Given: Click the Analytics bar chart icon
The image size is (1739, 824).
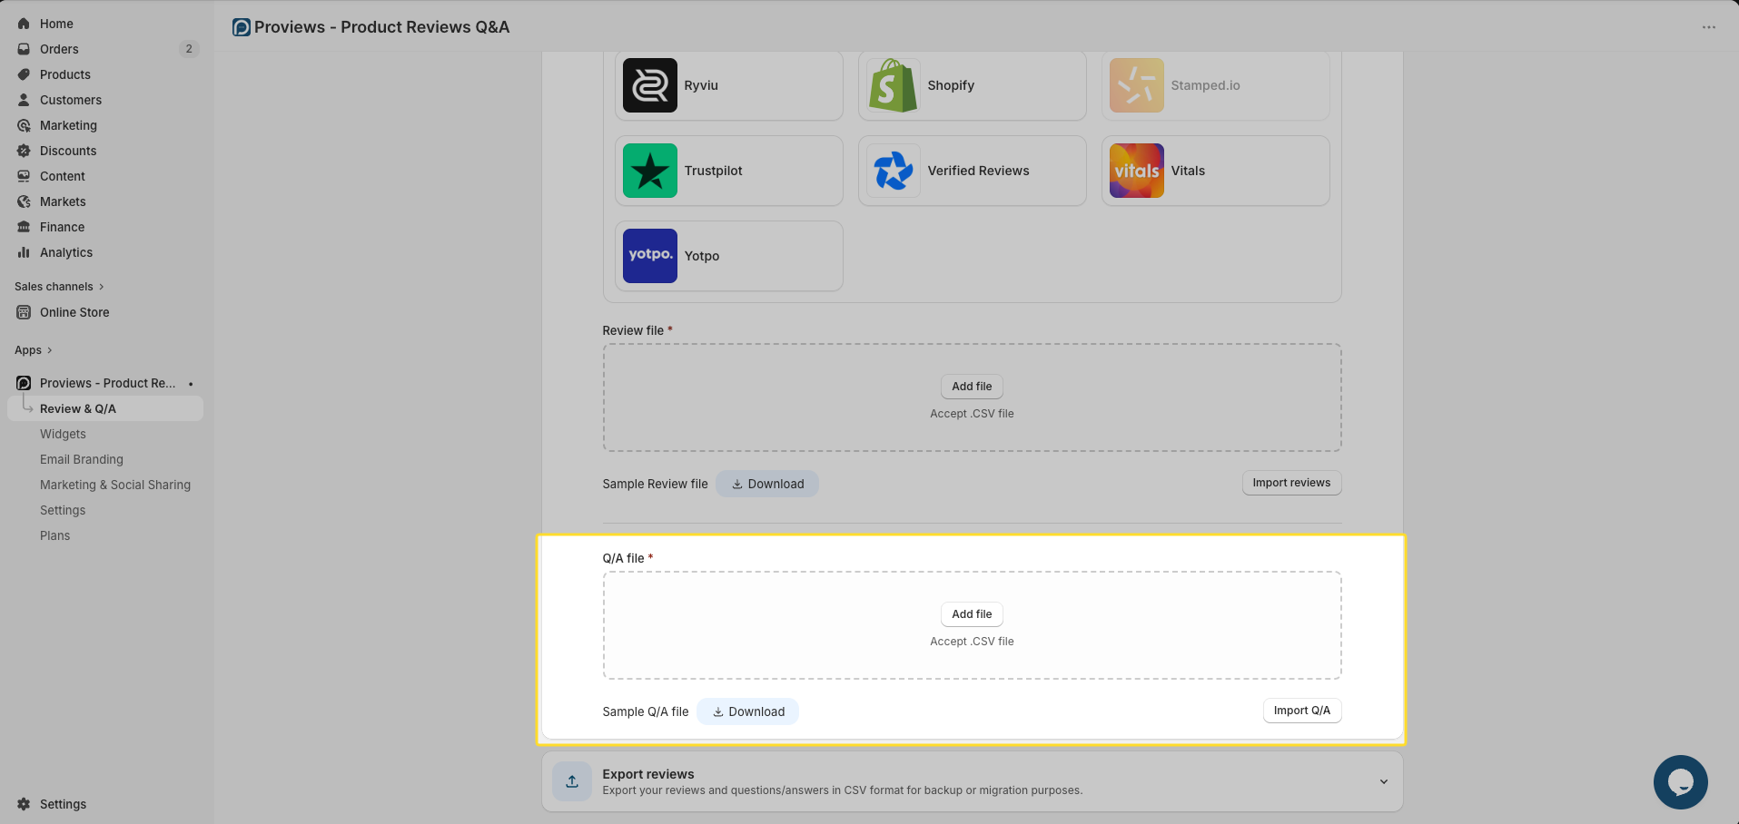Looking at the screenshot, I should click(x=24, y=252).
